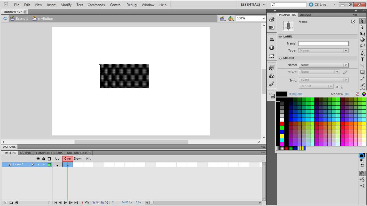The height and width of the screenshot is (206, 367).
Task: Go to first frame button
Action: 55,203
